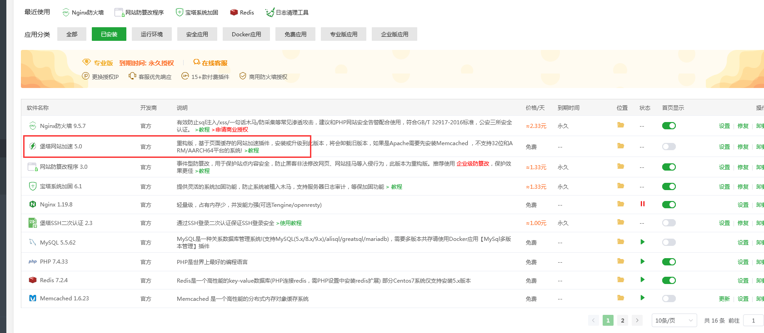Toggle homepage display for Redis 7.2.4

(x=669, y=280)
